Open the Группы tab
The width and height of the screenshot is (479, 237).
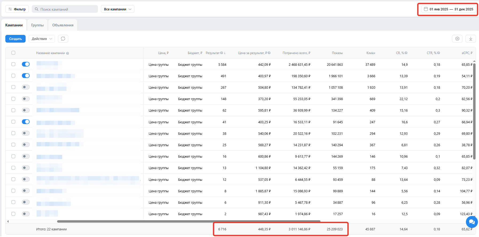click(x=37, y=25)
